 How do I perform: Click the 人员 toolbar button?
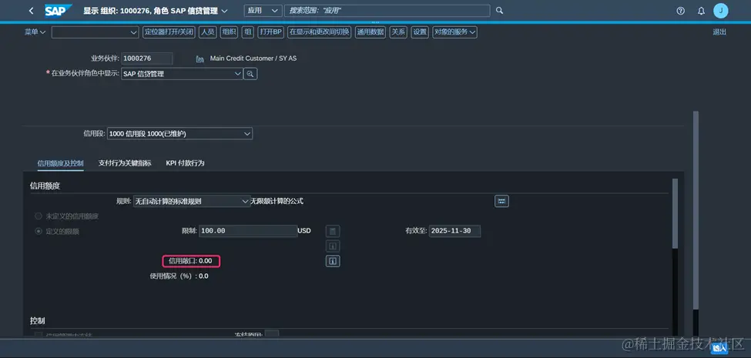click(207, 32)
